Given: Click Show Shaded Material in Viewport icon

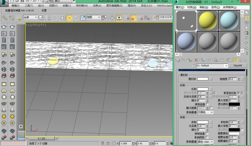Looking at the screenshot, I should (x=228, y=60).
